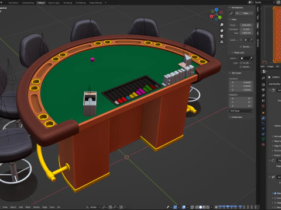Screen dimensions: 281x210
Task: Open the Global transform orientation dropdown
Action: tap(93, 207)
